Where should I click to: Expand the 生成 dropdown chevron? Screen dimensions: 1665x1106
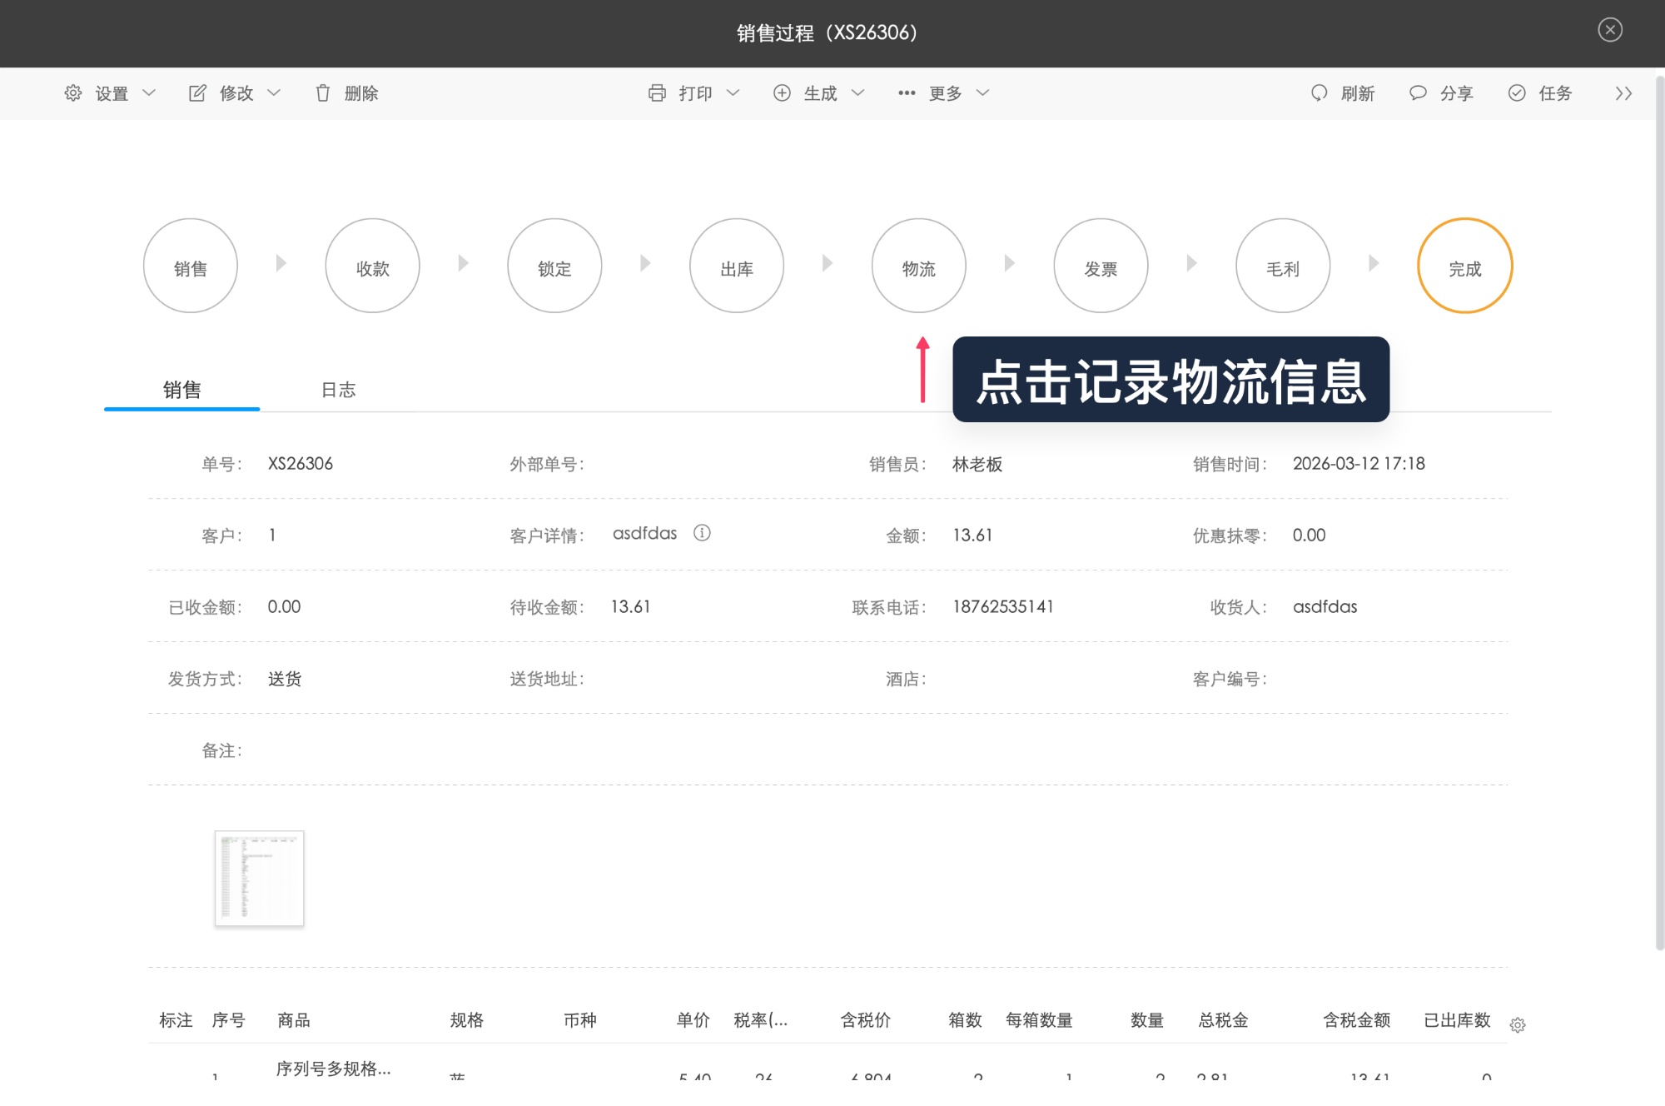[x=859, y=93]
